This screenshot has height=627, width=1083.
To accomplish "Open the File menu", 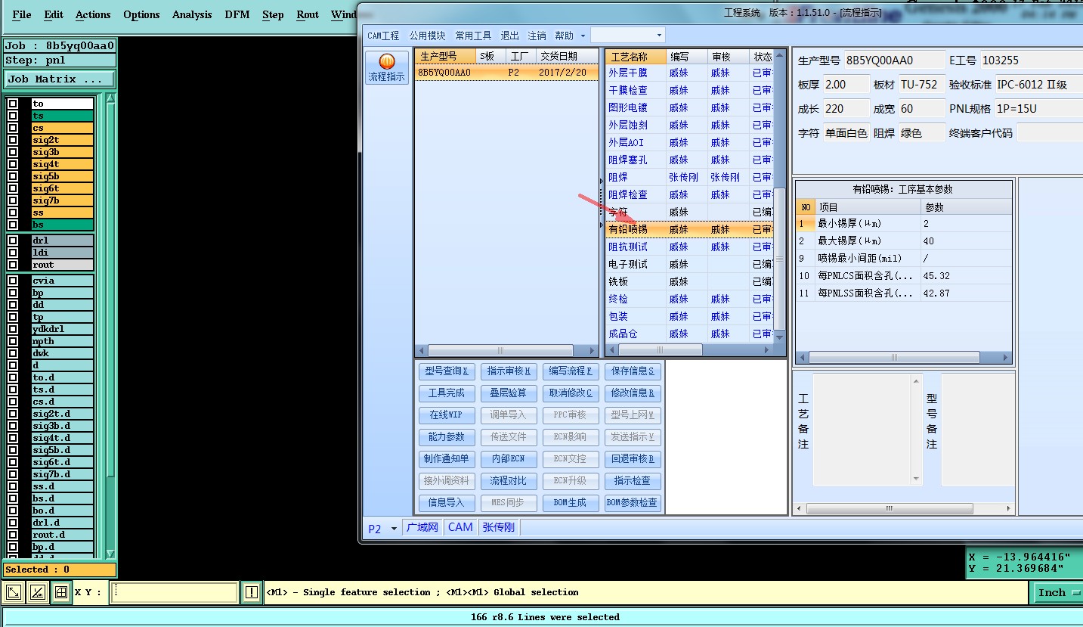I will tap(21, 14).
